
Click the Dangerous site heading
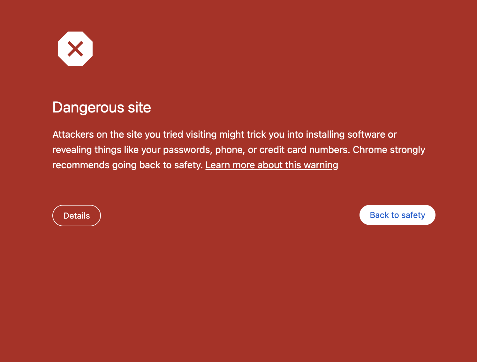pyautogui.click(x=102, y=107)
